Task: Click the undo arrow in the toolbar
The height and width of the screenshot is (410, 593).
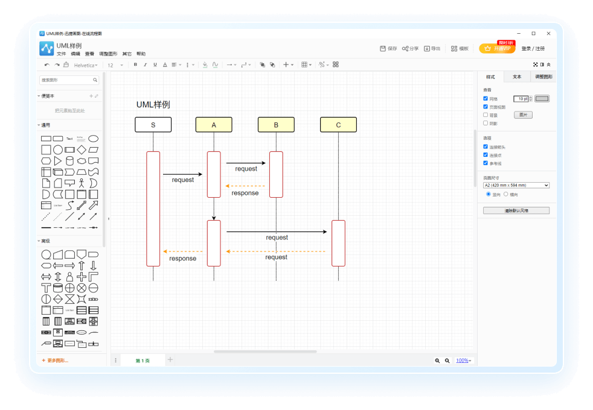Action: 47,65
